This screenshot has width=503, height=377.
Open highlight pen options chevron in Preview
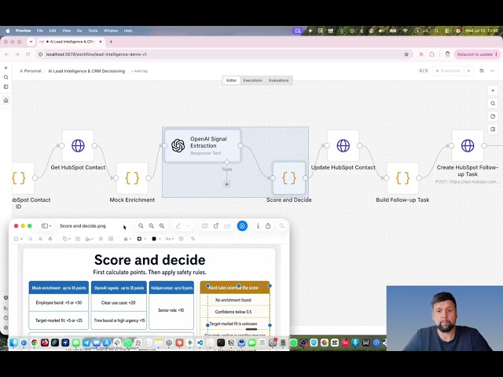click(189, 226)
